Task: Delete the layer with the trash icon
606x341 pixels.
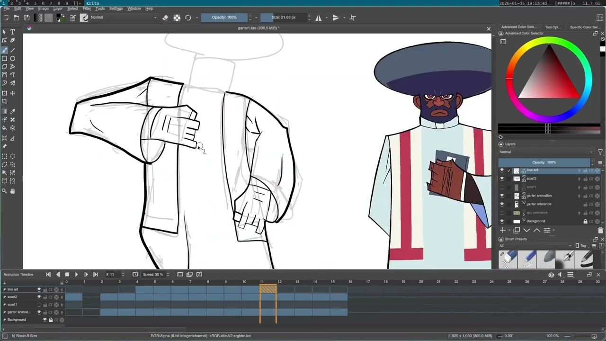Action: click(x=600, y=230)
